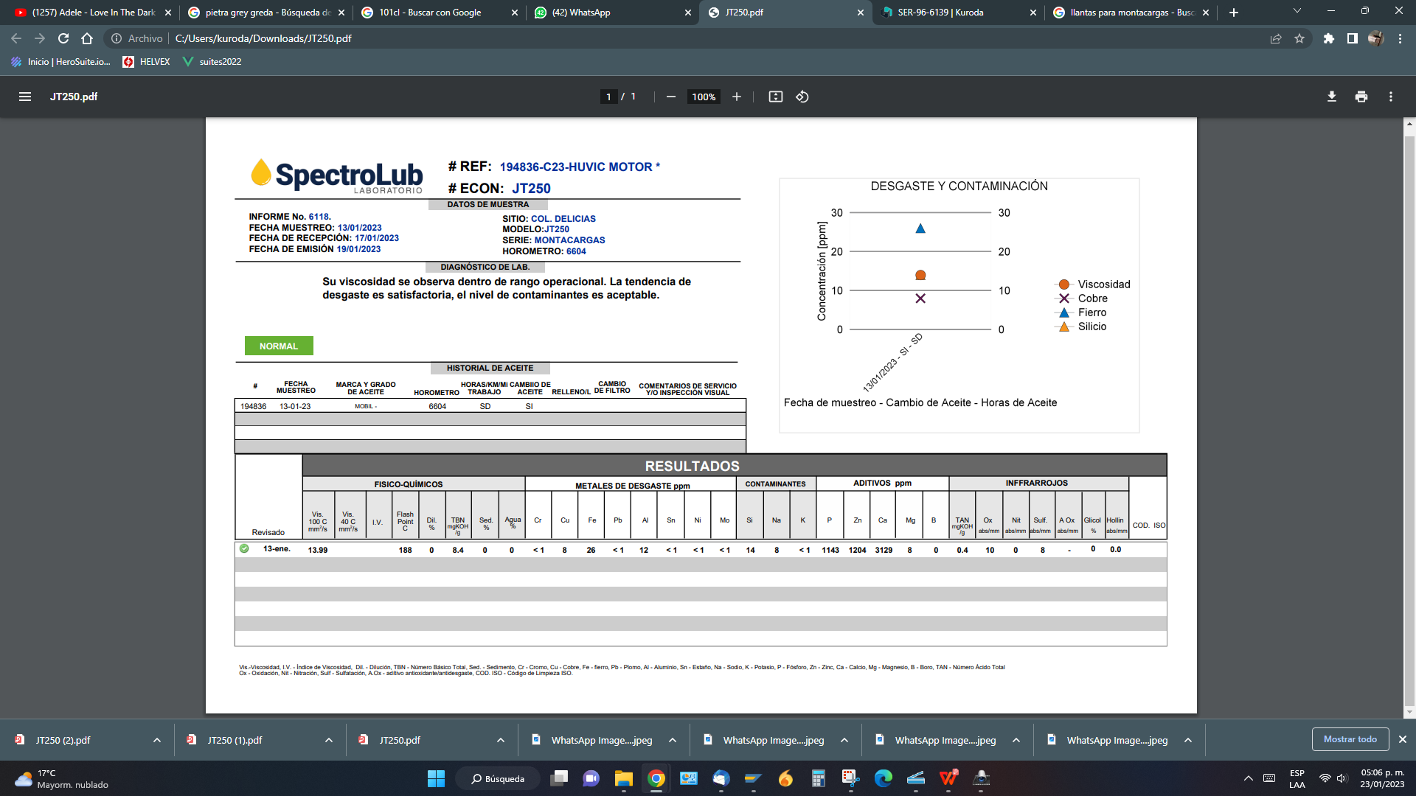Open the PDF viewer sidebar menu icon
The height and width of the screenshot is (796, 1416).
[25, 97]
